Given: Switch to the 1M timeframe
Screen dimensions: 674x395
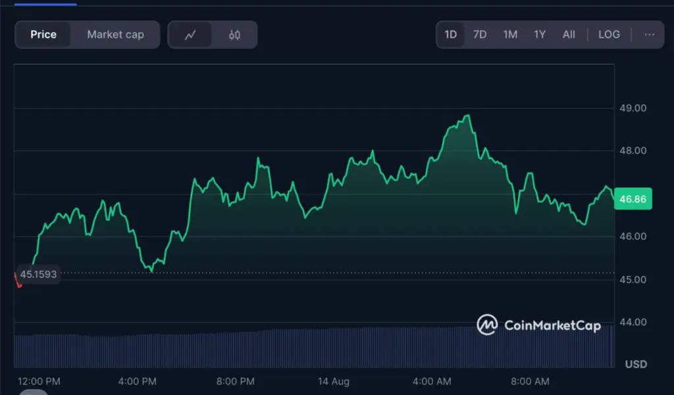Looking at the screenshot, I should [510, 34].
